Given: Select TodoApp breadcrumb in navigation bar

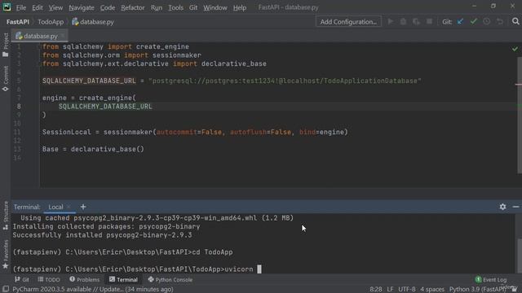Looking at the screenshot, I should (51, 22).
